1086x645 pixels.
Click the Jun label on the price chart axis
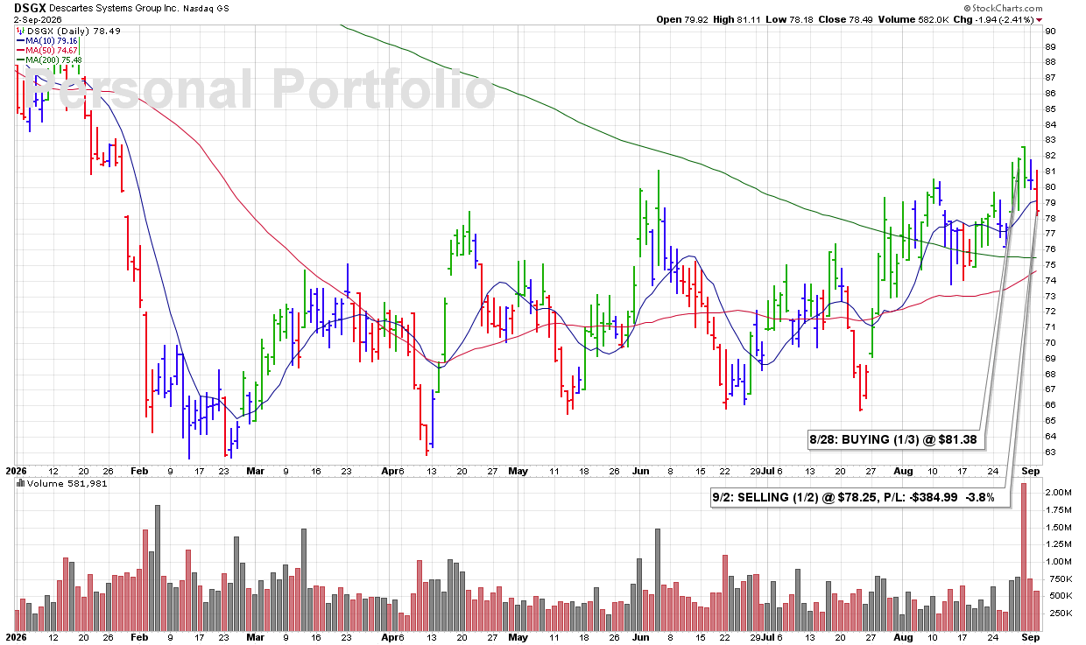[640, 471]
